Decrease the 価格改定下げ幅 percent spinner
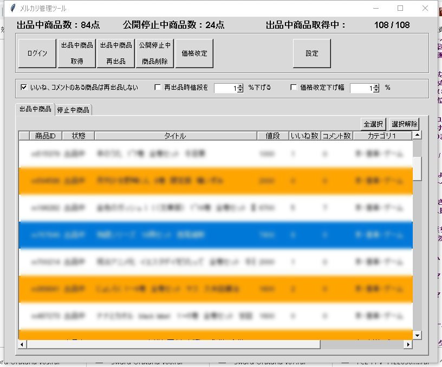 click(x=376, y=91)
